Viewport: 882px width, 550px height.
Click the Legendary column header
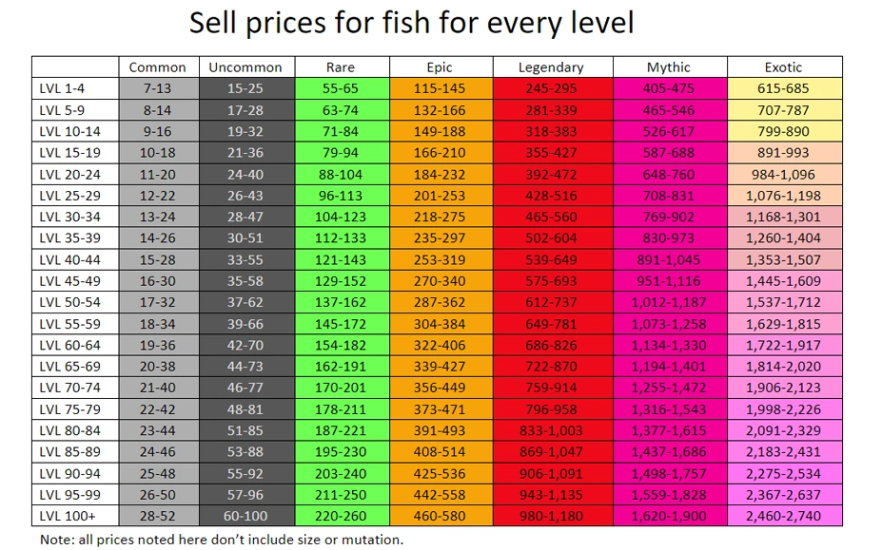[551, 67]
